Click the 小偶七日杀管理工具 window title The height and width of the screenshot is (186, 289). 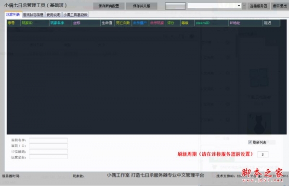tap(35, 5)
